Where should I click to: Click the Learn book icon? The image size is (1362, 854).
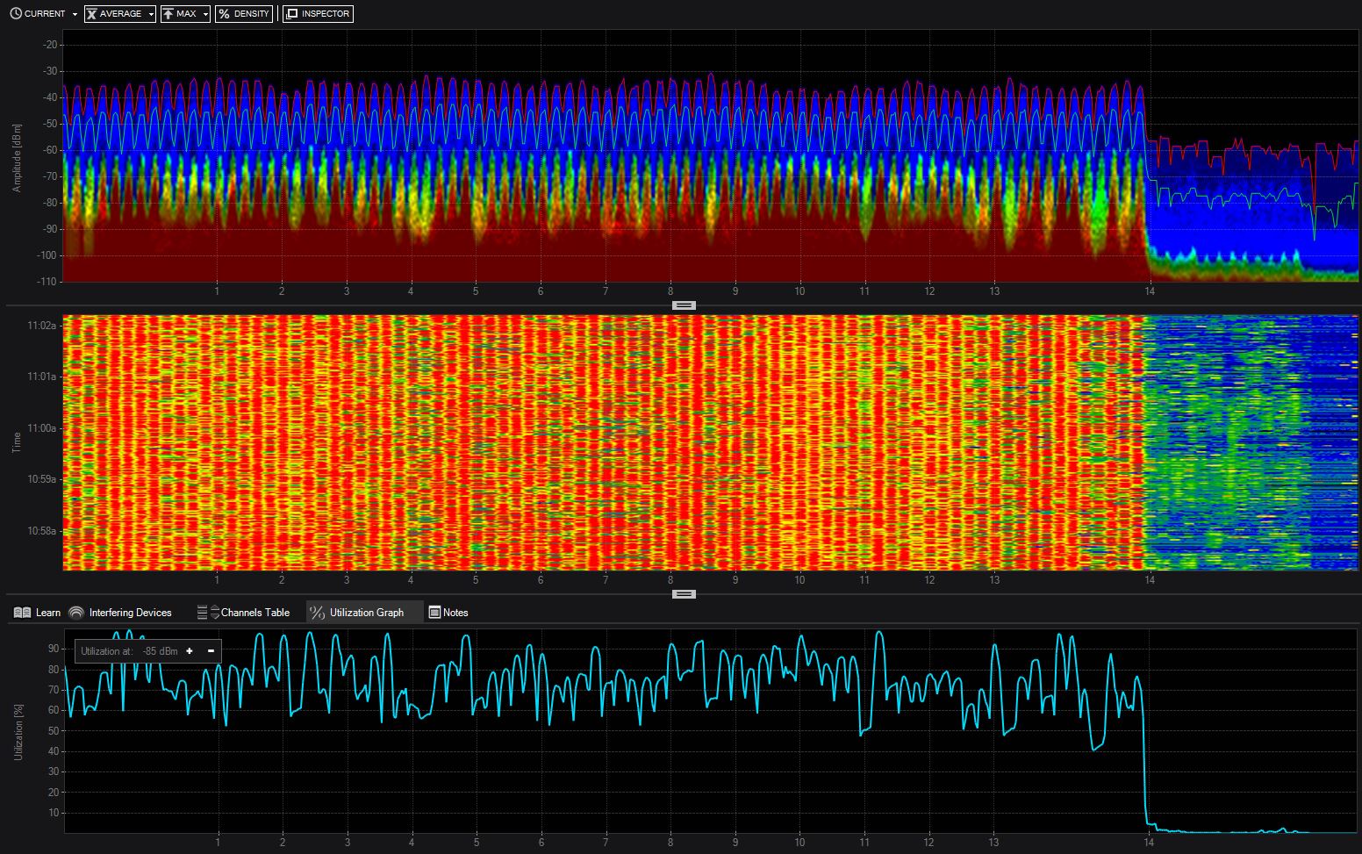click(x=23, y=613)
